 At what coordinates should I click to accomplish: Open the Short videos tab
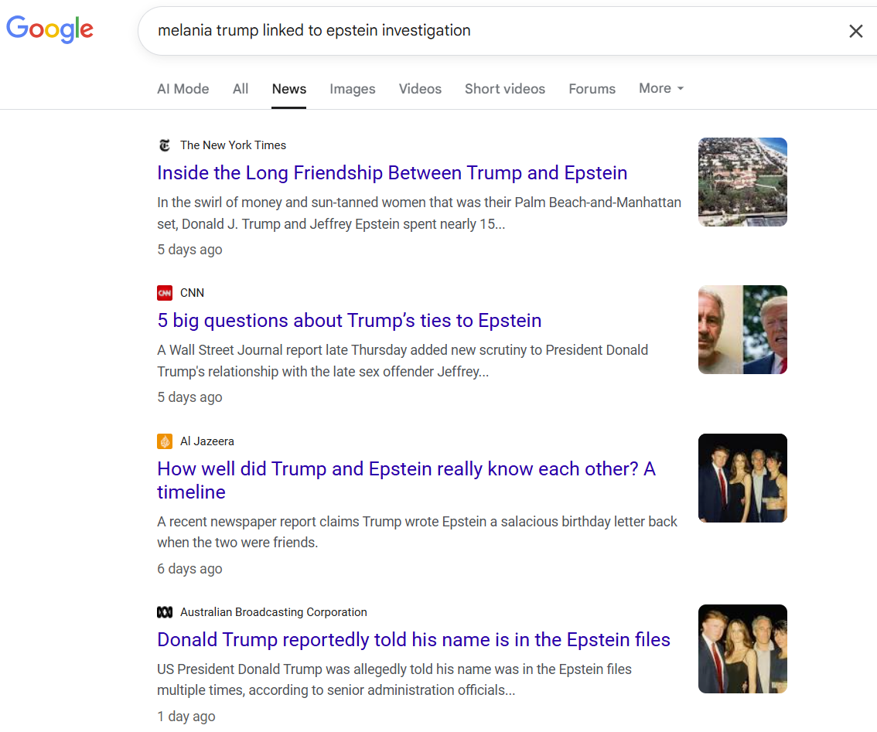pyautogui.click(x=505, y=89)
